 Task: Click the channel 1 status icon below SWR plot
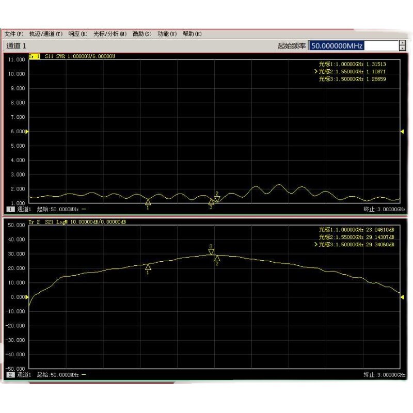tap(10, 209)
